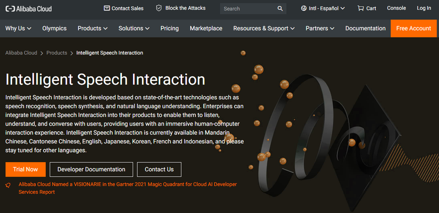
Task: Open the Olympics page
Action: (x=54, y=28)
